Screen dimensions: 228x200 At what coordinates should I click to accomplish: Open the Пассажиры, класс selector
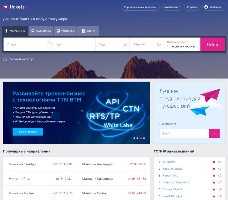[182, 44]
